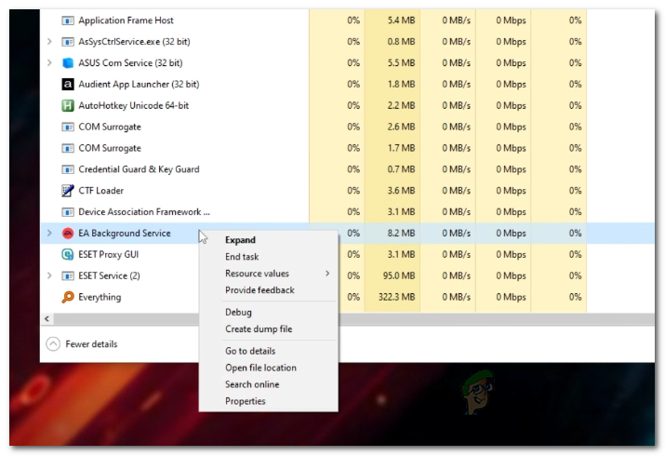Click the Credential Guard & Key Guard icon
The width and height of the screenshot is (665, 456).
click(x=68, y=169)
